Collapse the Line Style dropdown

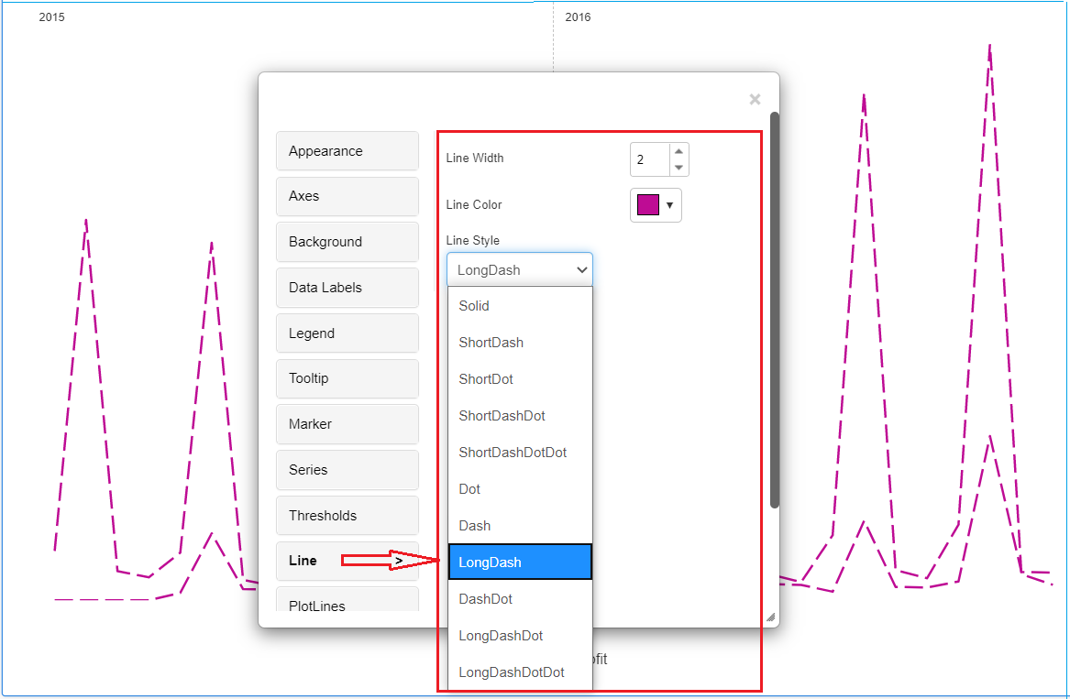click(x=520, y=270)
